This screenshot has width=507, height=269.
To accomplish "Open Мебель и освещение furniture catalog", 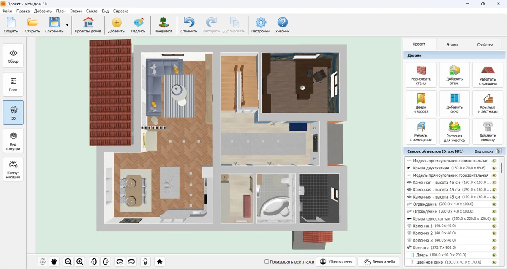I will click(421, 132).
